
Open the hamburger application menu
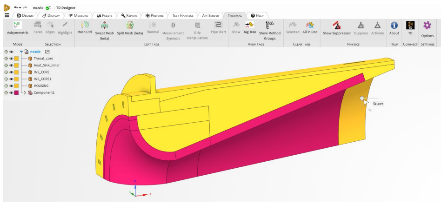pyautogui.click(x=7, y=15)
